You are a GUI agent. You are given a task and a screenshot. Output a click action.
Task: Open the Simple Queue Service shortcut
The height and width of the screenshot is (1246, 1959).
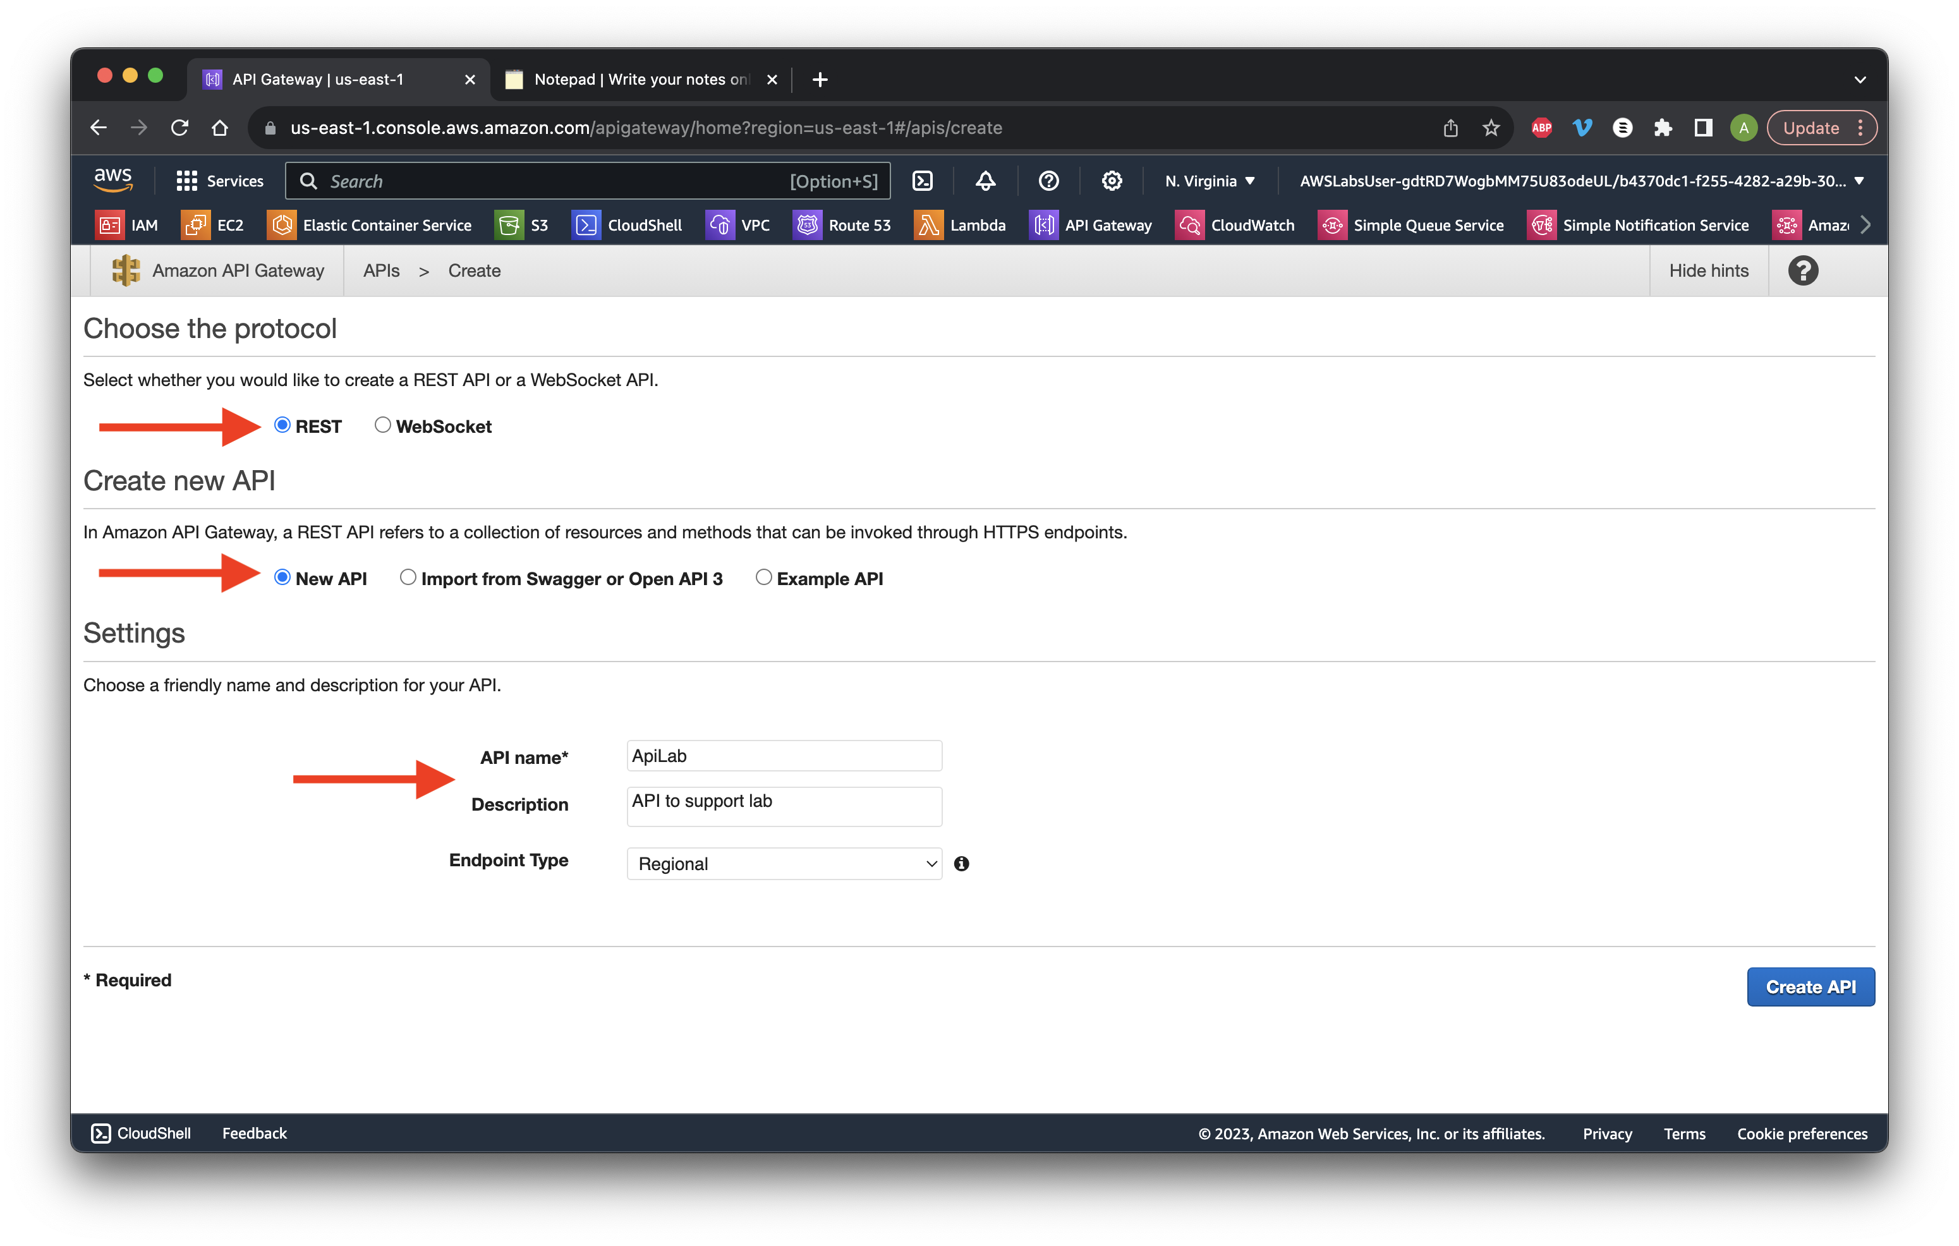pyautogui.click(x=1412, y=226)
